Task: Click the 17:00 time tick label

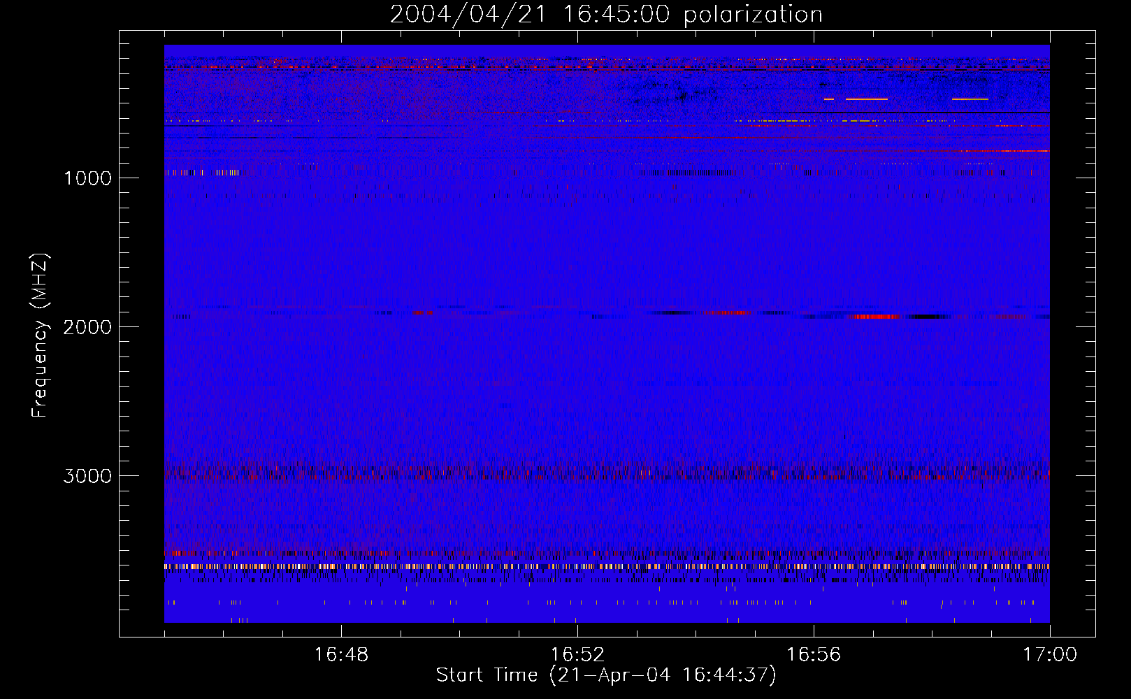Action: [1050, 655]
